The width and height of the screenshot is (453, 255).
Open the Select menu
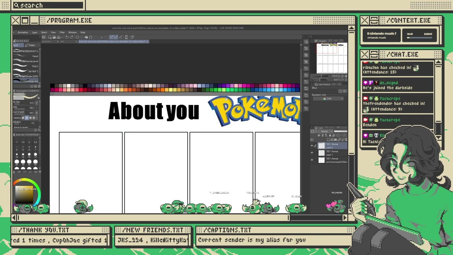pyautogui.click(x=44, y=33)
